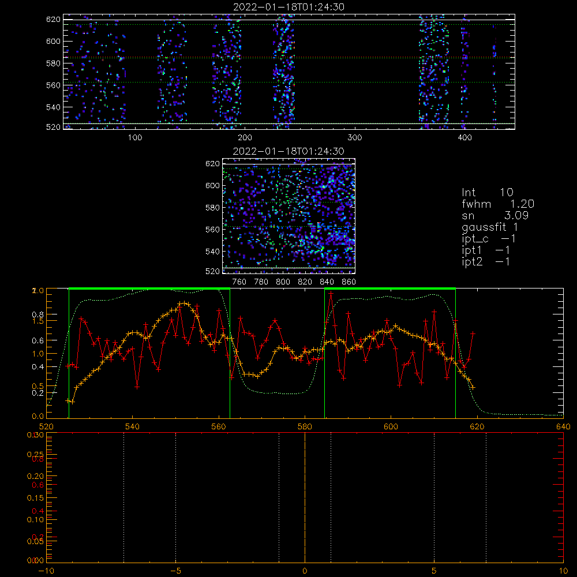Click the 0.10 y-axis label of the bottom plot
Image resolution: width=577 pixels, height=577 pixels.
pyautogui.click(x=36, y=520)
